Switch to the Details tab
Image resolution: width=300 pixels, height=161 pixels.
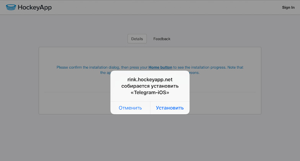[x=137, y=39]
